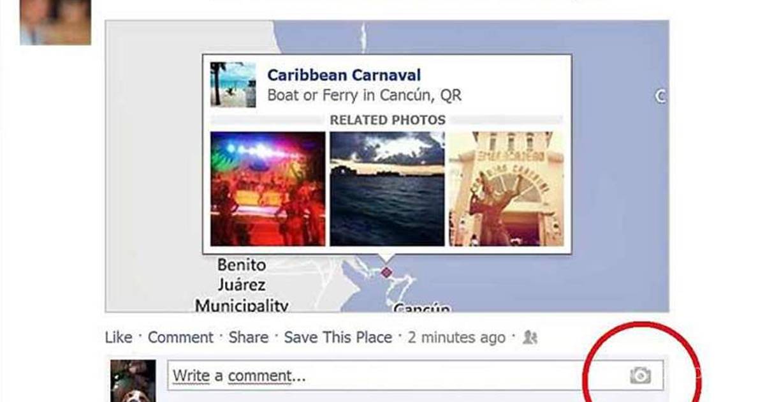765x402 pixels.
Task: Click the Like link under the map
Action: [119, 338]
